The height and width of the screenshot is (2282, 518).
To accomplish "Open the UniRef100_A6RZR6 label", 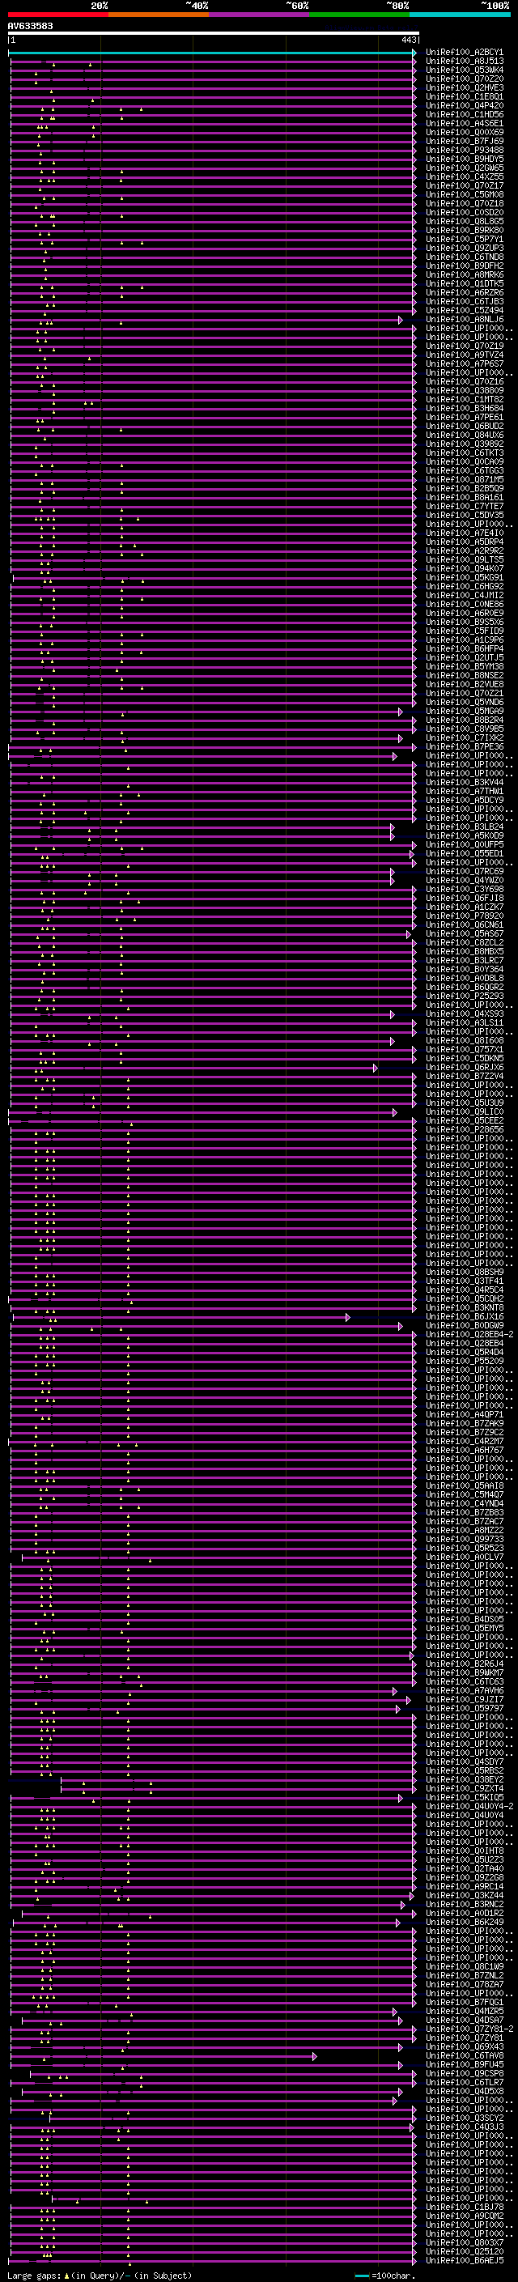I will point(465,292).
